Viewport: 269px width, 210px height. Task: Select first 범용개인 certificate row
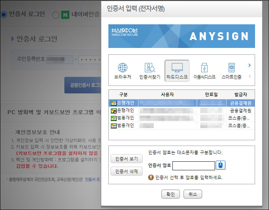(x=182, y=118)
